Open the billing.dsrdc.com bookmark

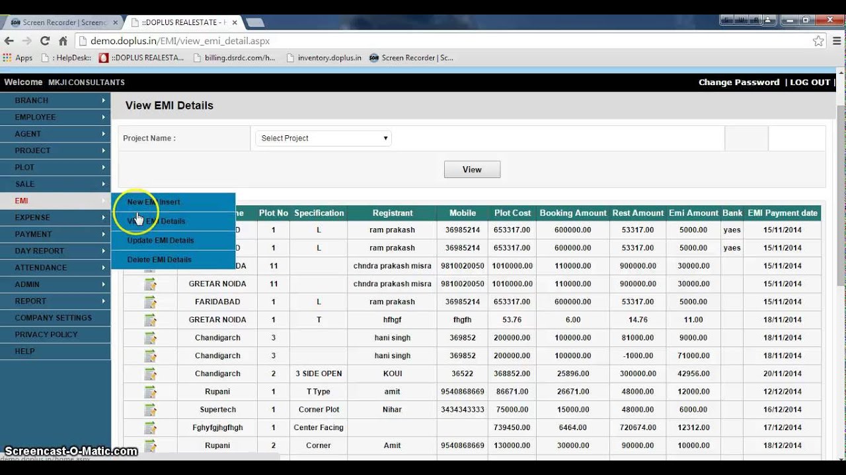point(234,58)
